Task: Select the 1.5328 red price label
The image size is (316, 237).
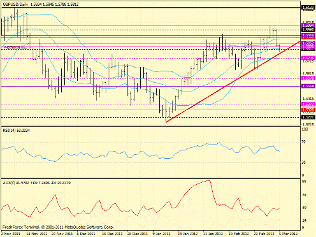Action: [308, 110]
